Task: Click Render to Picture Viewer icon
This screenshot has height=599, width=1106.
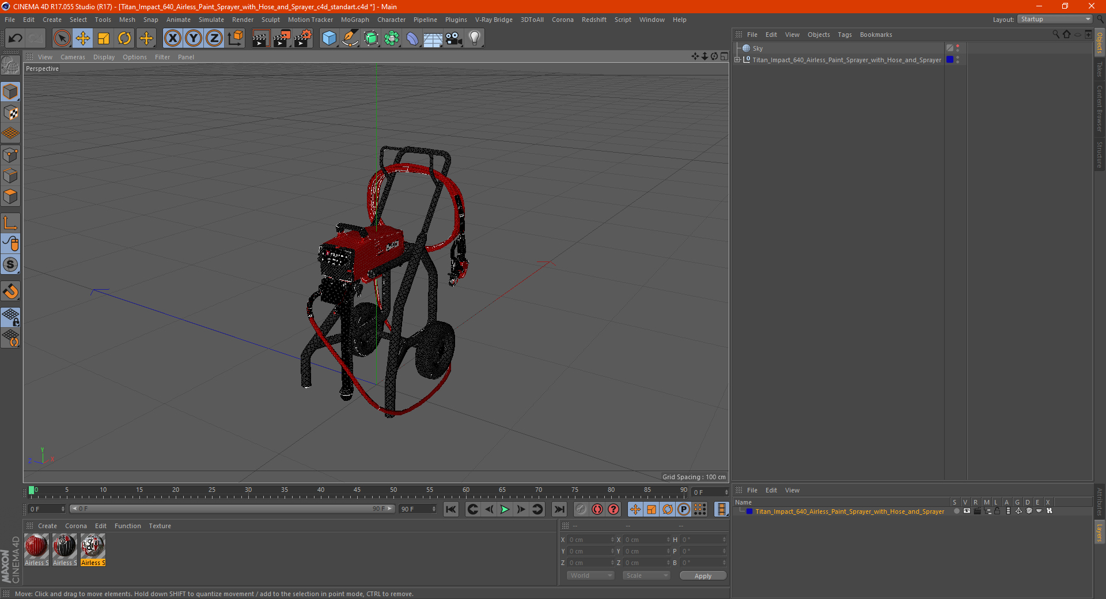Action: tap(282, 39)
